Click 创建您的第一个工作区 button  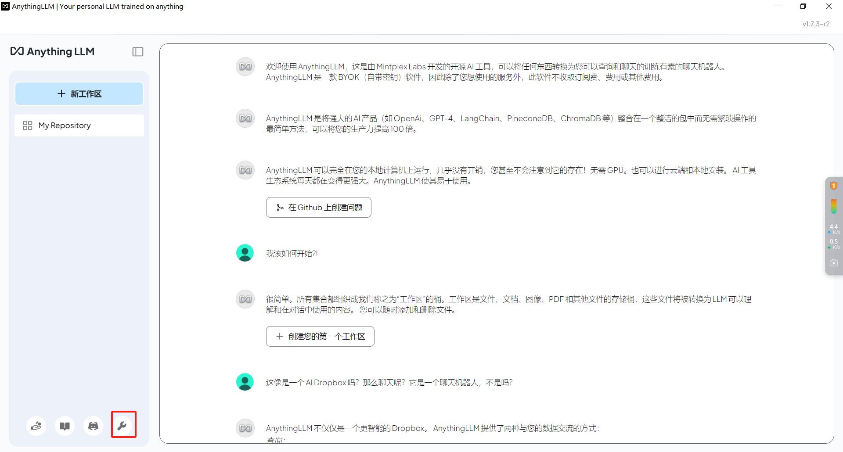tap(320, 336)
